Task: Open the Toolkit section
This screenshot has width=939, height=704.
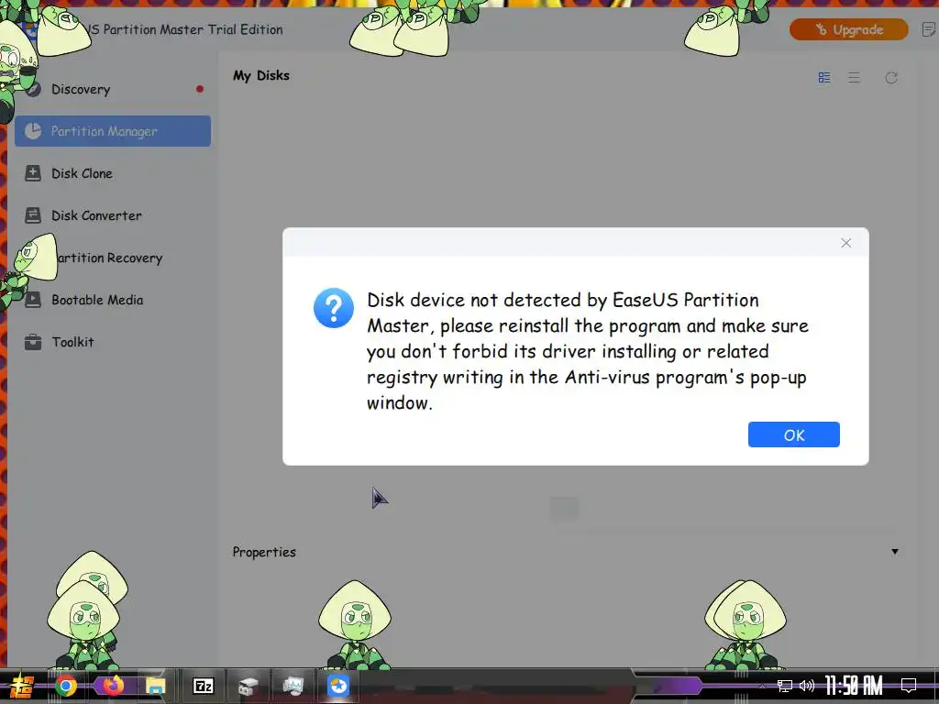Action: [x=113, y=343]
